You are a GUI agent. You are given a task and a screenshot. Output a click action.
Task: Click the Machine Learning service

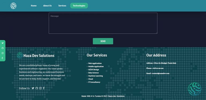tap(95, 76)
